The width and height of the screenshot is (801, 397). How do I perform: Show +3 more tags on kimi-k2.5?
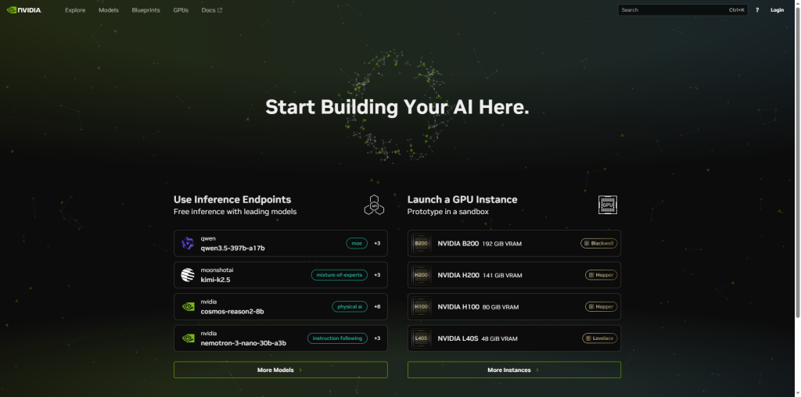[x=377, y=275]
